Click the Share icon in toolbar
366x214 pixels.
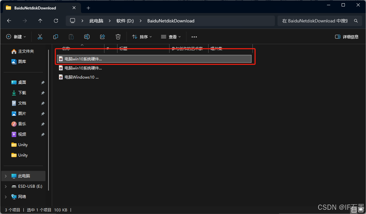click(x=102, y=37)
